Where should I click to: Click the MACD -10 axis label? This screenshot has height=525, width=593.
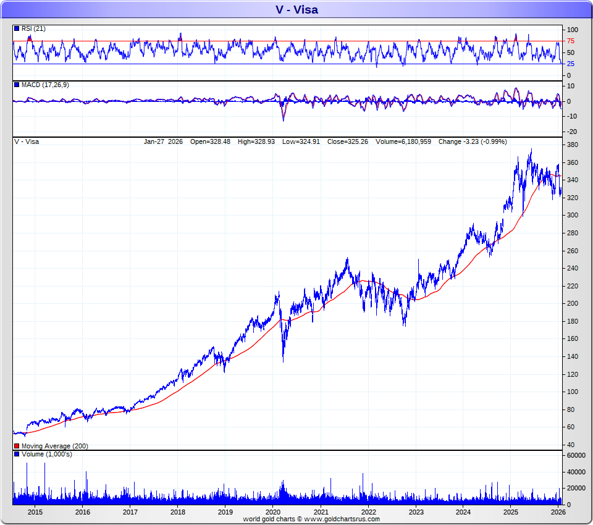coord(571,116)
